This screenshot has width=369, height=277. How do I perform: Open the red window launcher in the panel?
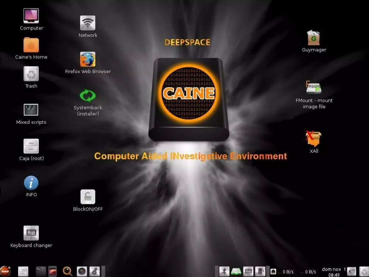coord(52,271)
